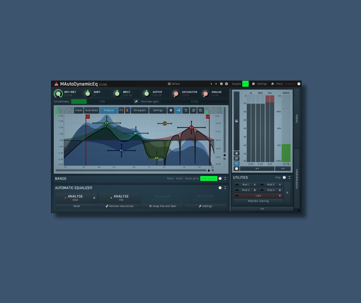The image size is (361, 303).
Task: Open analyzer Settings button
Action: [158, 110]
